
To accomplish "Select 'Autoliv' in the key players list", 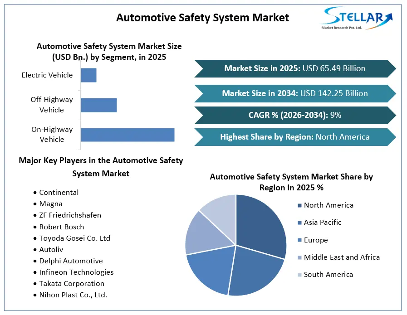I will (51, 250).
